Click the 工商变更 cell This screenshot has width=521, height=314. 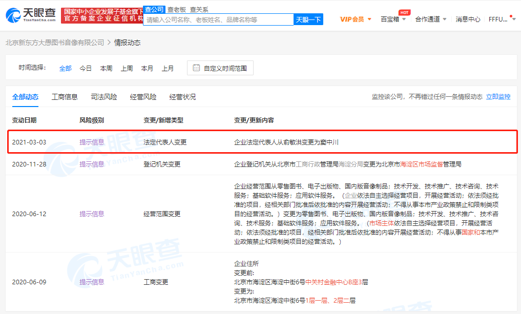click(x=156, y=282)
